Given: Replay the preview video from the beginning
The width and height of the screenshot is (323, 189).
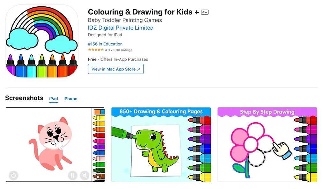Looking at the screenshot, I should [x=13, y=176].
